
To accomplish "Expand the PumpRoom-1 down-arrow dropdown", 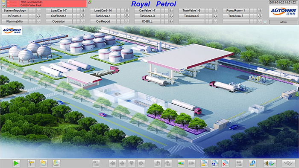I will click(x=260, y=11).
